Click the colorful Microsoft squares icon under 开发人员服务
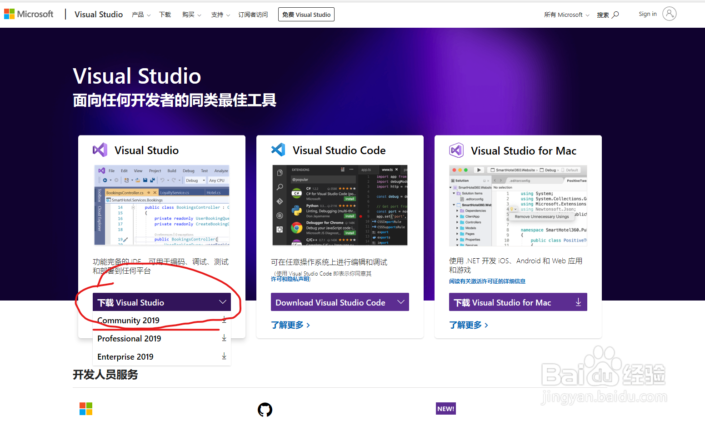This screenshot has height=421, width=705. pyautogui.click(x=86, y=409)
